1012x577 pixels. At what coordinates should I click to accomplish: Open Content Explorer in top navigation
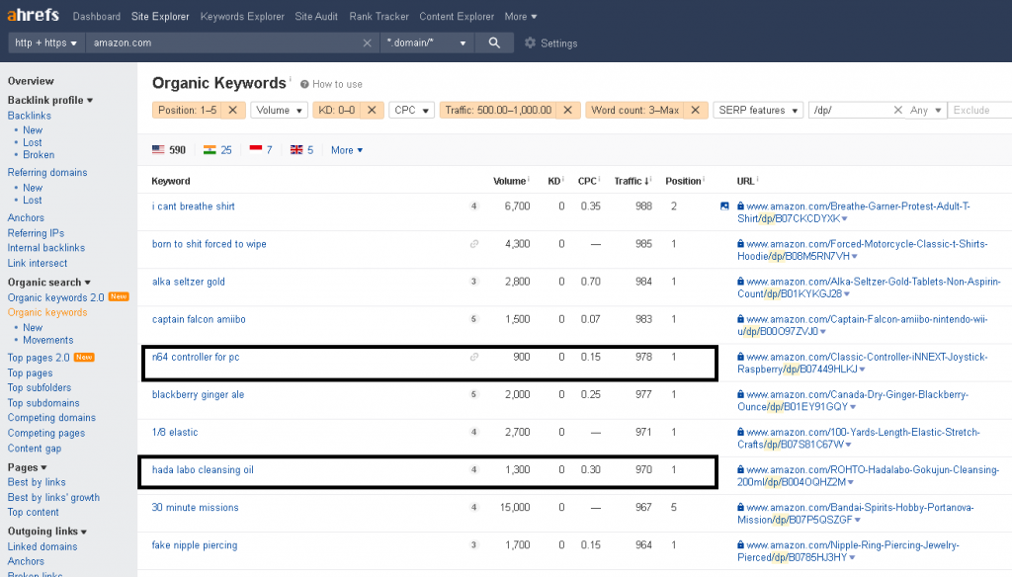(x=457, y=16)
